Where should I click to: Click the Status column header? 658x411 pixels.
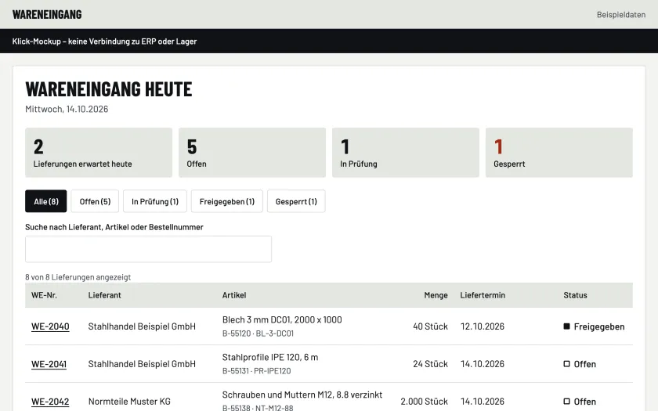pyautogui.click(x=575, y=295)
